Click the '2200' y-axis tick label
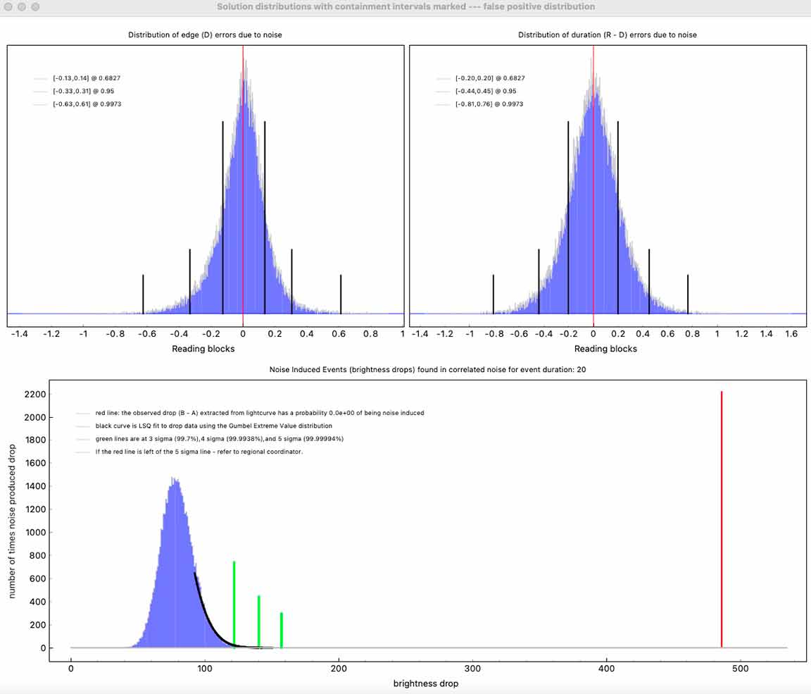Image resolution: width=811 pixels, height=694 pixels. point(34,395)
